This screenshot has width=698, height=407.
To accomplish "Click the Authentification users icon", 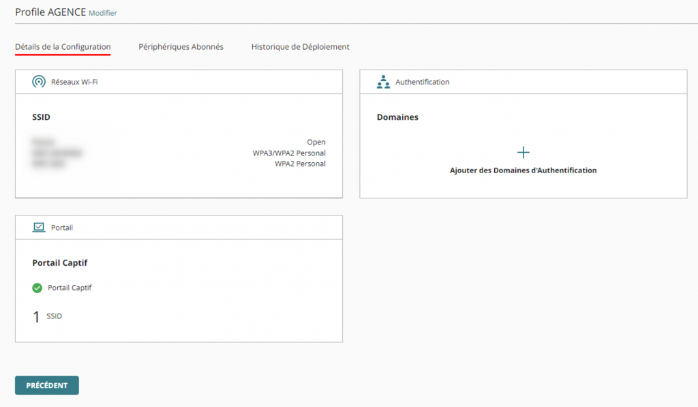I will click(x=383, y=82).
